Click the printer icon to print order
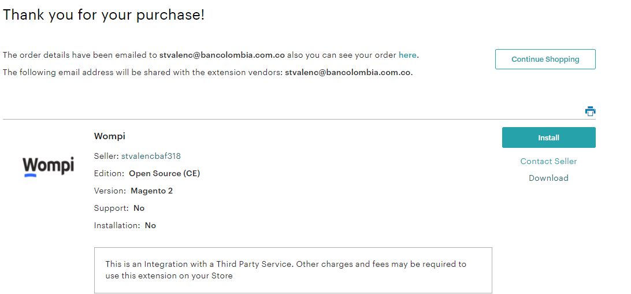The height and width of the screenshot is (294, 631). click(x=590, y=111)
